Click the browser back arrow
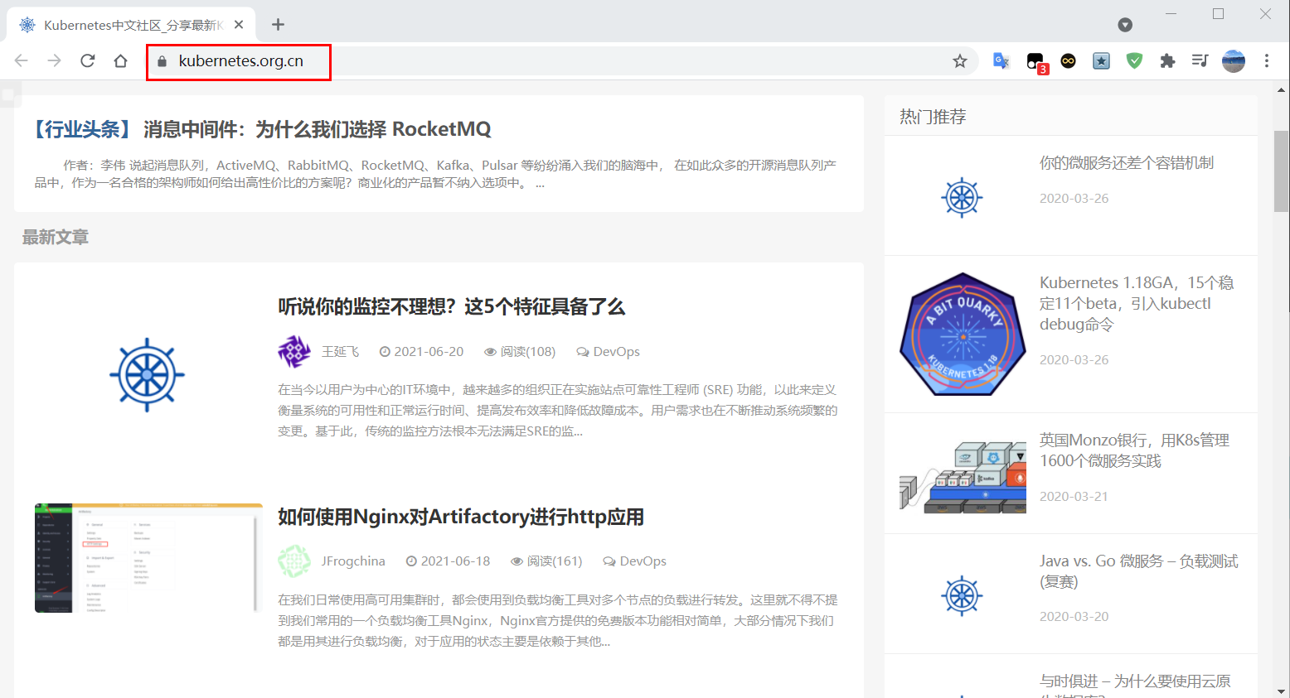Screen dimensions: 1290x698 pyautogui.click(x=22, y=60)
